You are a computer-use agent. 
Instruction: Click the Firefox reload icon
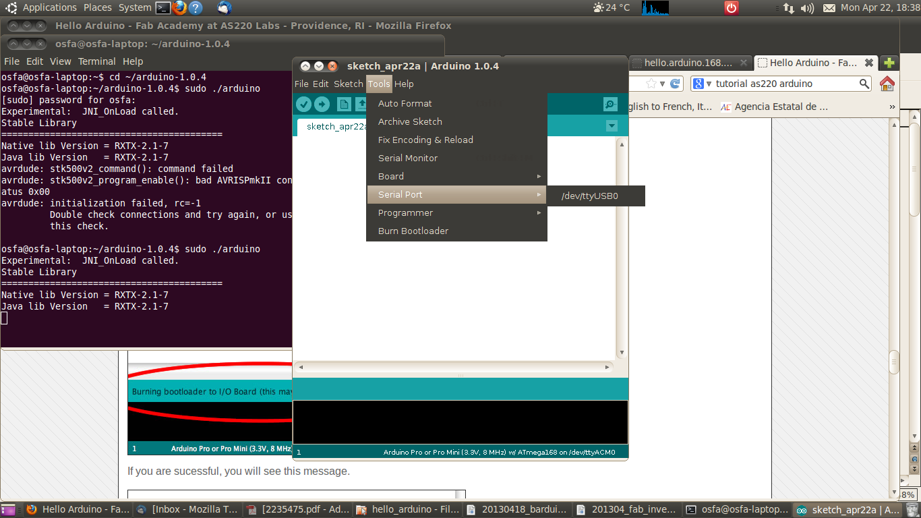[x=674, y=84]
